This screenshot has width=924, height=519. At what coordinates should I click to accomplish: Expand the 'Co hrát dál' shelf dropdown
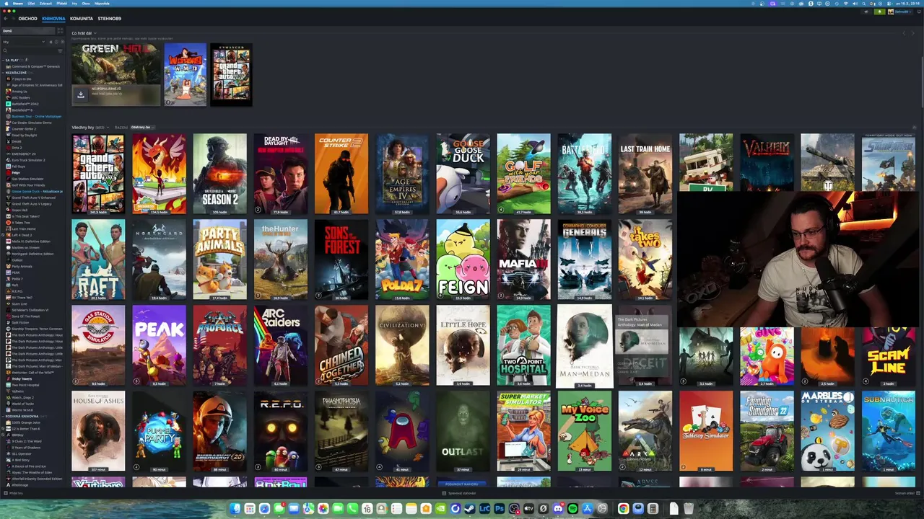[x=95, y=33]
